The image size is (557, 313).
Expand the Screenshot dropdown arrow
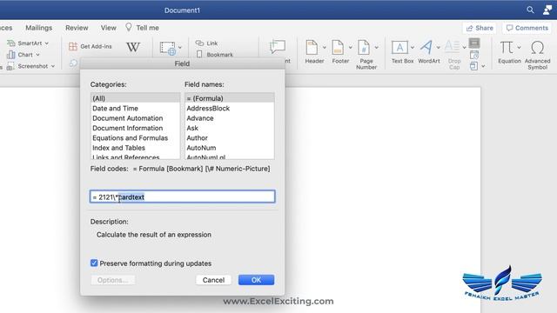pyautogui.click(x=53, y=66)
